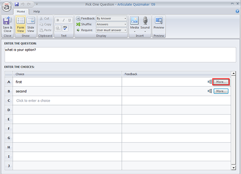
Task: Preview the question
Action: tap(159, 23)
